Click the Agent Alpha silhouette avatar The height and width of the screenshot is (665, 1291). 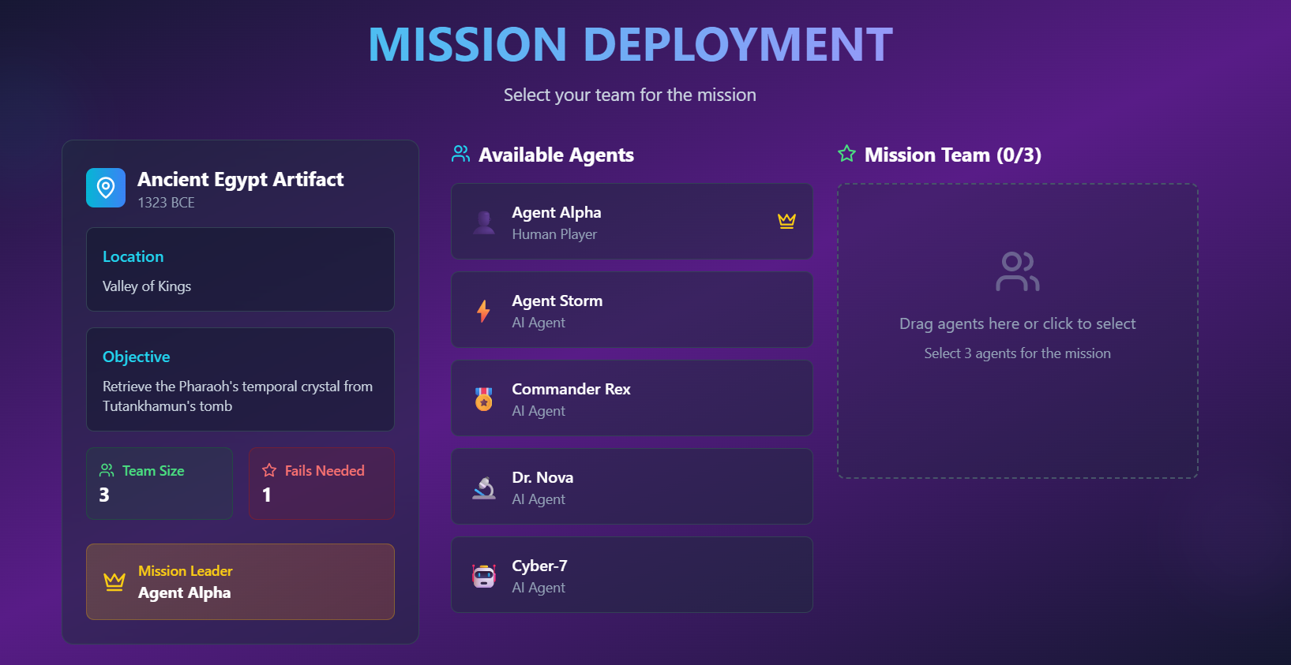[484, 222]
